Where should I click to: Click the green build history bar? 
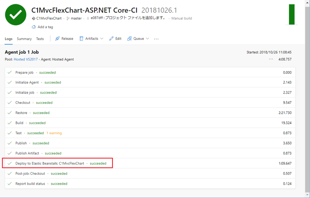pyautogui.click(x=292, y=15)
